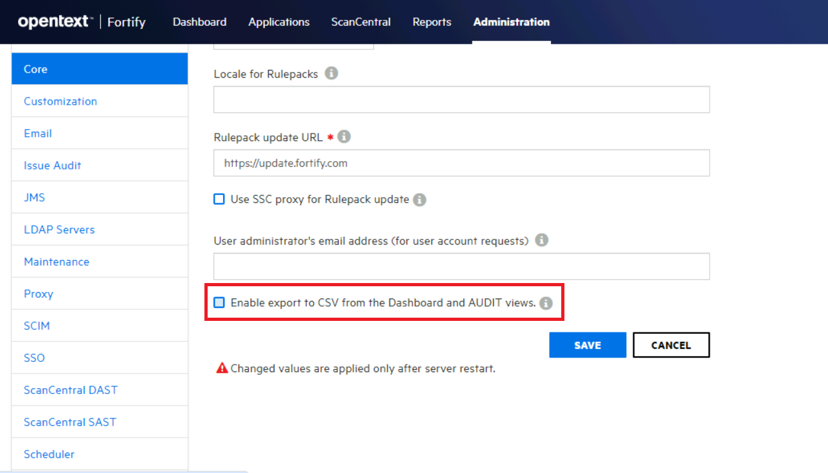Click the 'Rulepack update URL' label text
This screenshot has height=473, width=828.
pyautogui.click(x=268, y=137)
